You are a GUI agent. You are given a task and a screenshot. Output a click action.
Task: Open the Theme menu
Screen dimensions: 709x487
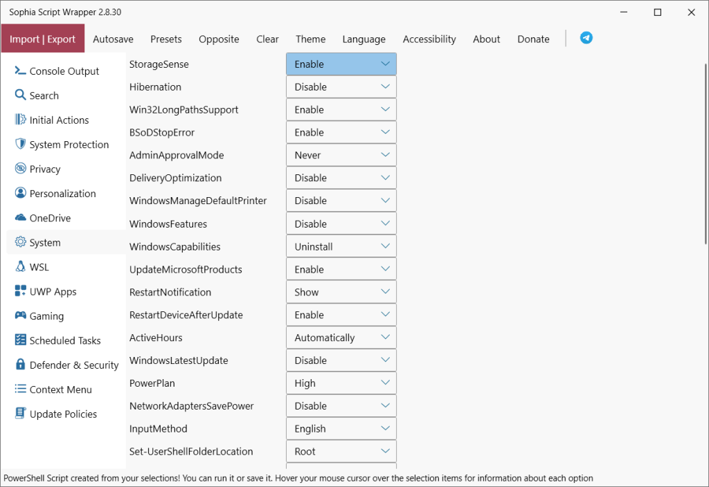[311, 39]
